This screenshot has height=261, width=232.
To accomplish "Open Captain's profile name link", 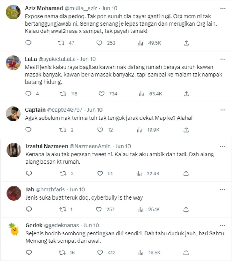I will point(35,110).
